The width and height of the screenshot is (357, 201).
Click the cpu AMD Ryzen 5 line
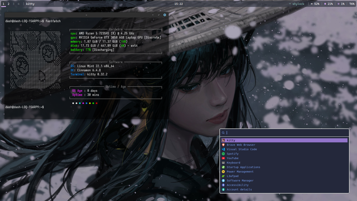click(102, 33)
